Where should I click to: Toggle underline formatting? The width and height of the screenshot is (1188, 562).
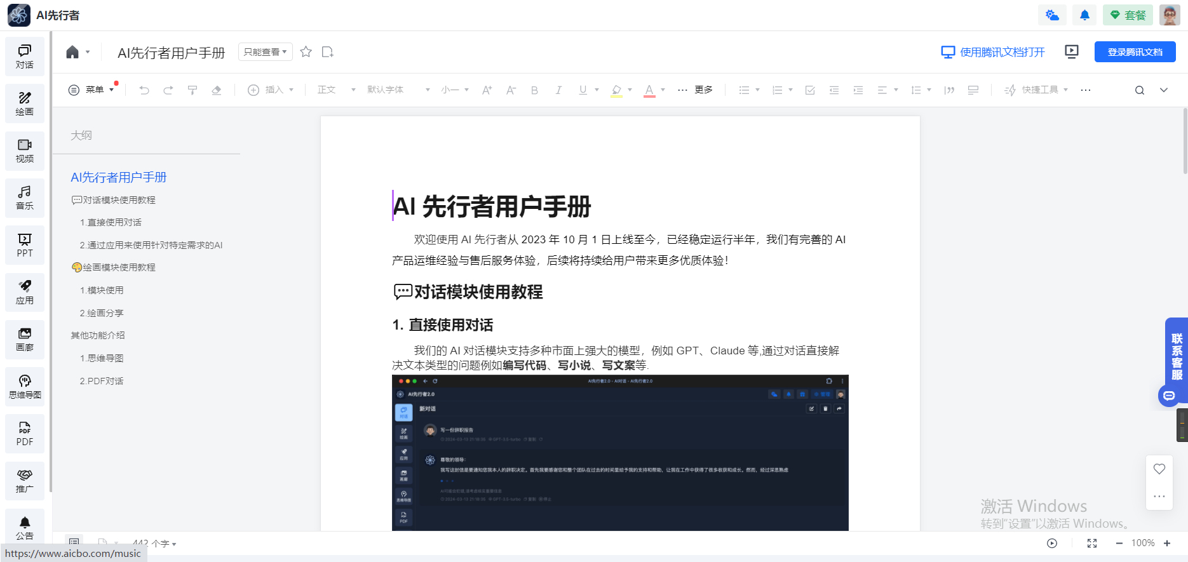point(583,90)
